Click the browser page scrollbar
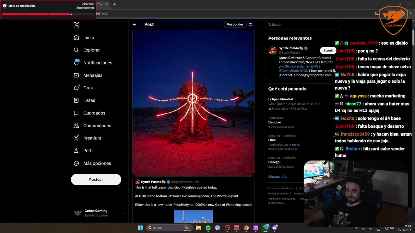 [x=413, y=37]
